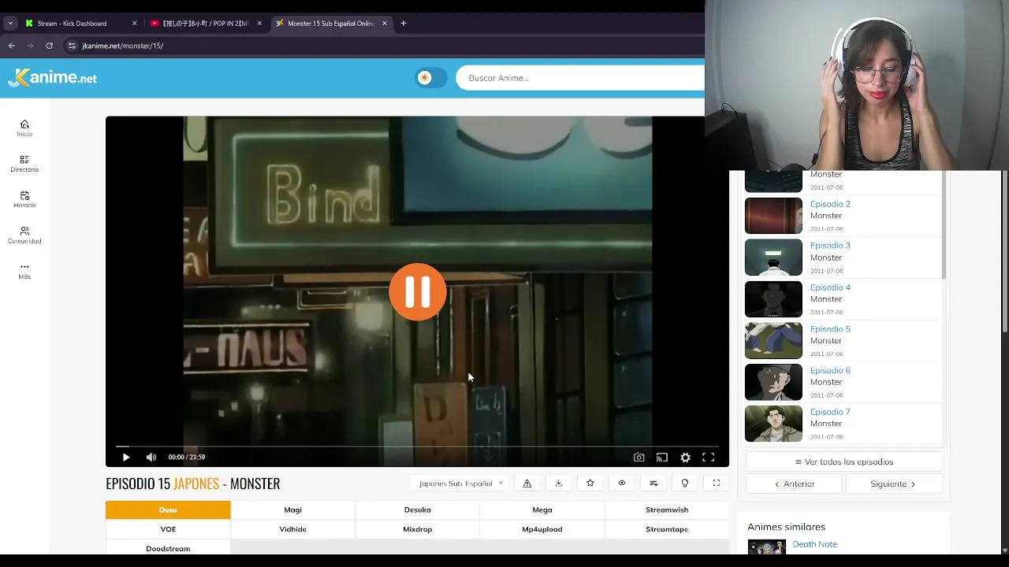Go to previous episode with Anterior
This screenshot has height=567, width=1009.
pyautogui.click(x=795, y=484)
